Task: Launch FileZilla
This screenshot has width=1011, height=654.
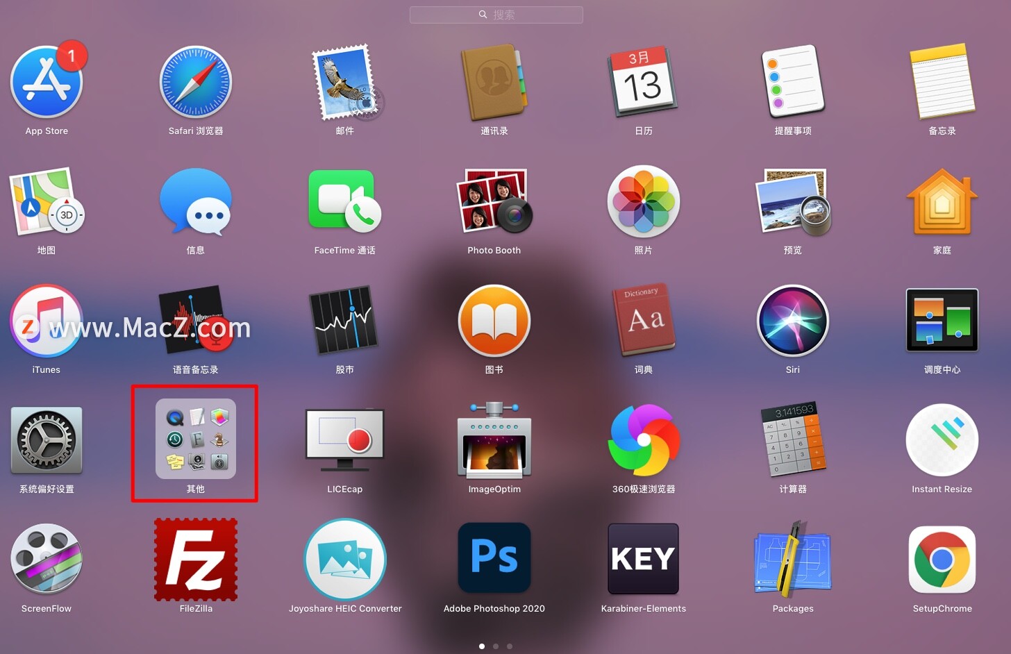Action: pyautogui.click(x=196, y=560)
